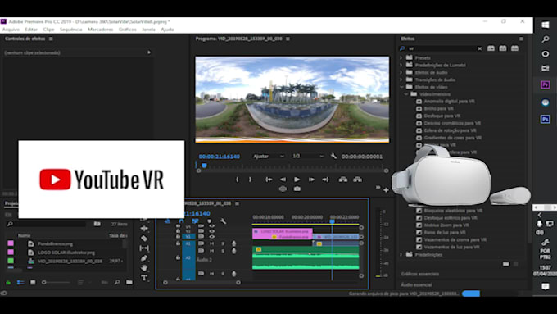Image resolution: width=557 pixels, height=314 pixels.
Task: Open the Ajustar zoom level dropdown
Action: coord(269,156)
